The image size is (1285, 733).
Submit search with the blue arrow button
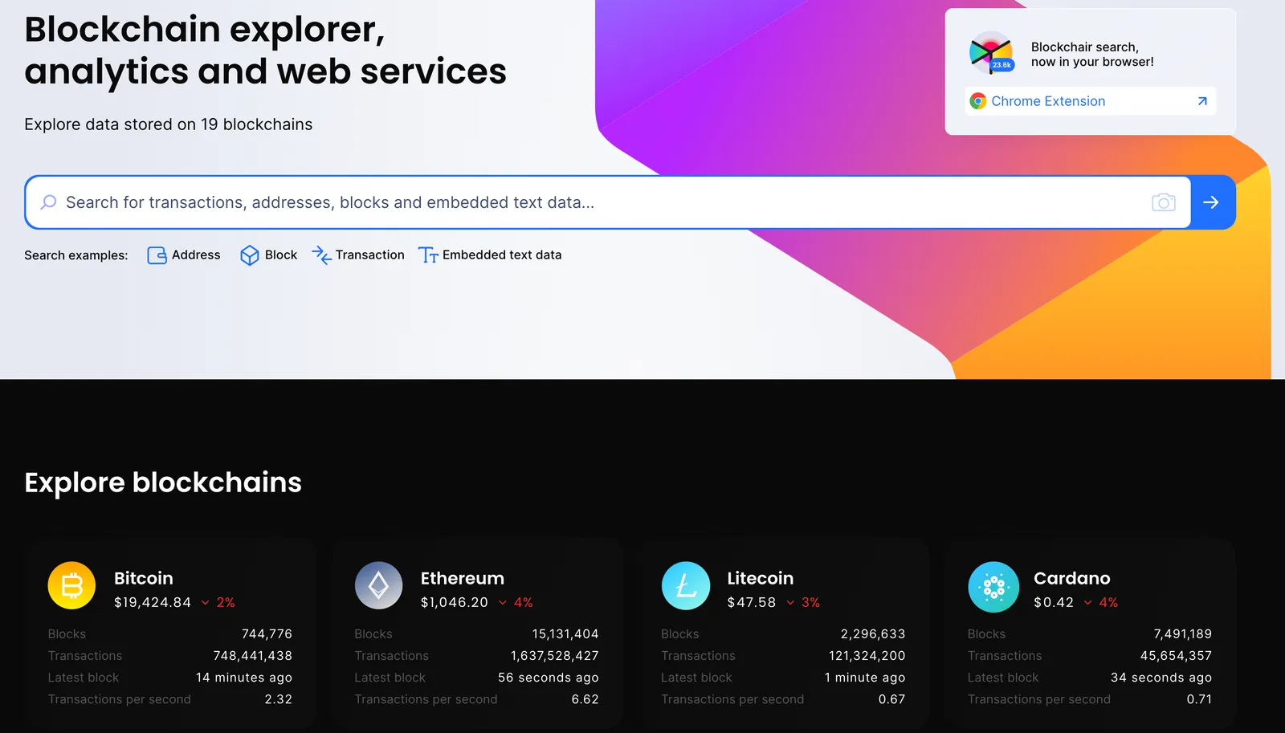(1212, 202)
